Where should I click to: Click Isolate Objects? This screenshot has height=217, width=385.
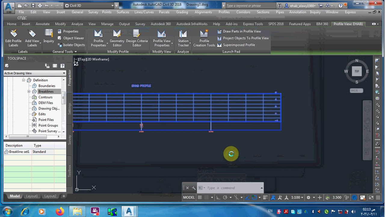coord(71,45)
